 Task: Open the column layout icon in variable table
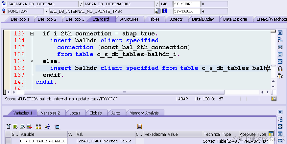[x=271, y=134]
